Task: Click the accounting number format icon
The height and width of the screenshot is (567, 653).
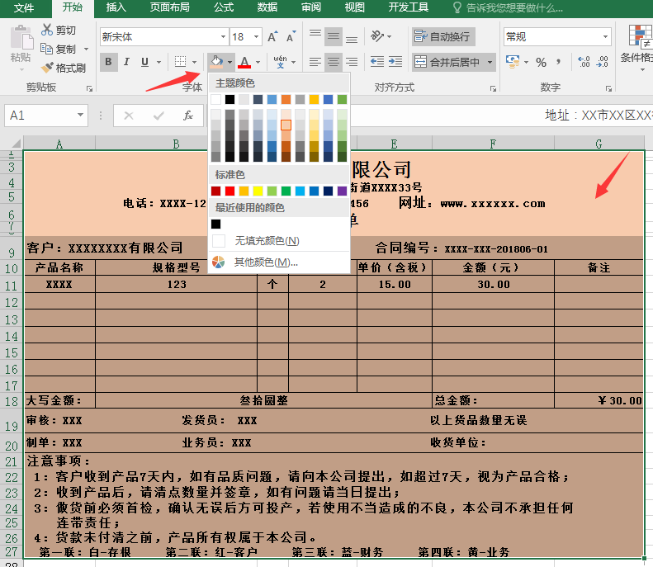Action: pyautogui.click(x=512, y=62)
